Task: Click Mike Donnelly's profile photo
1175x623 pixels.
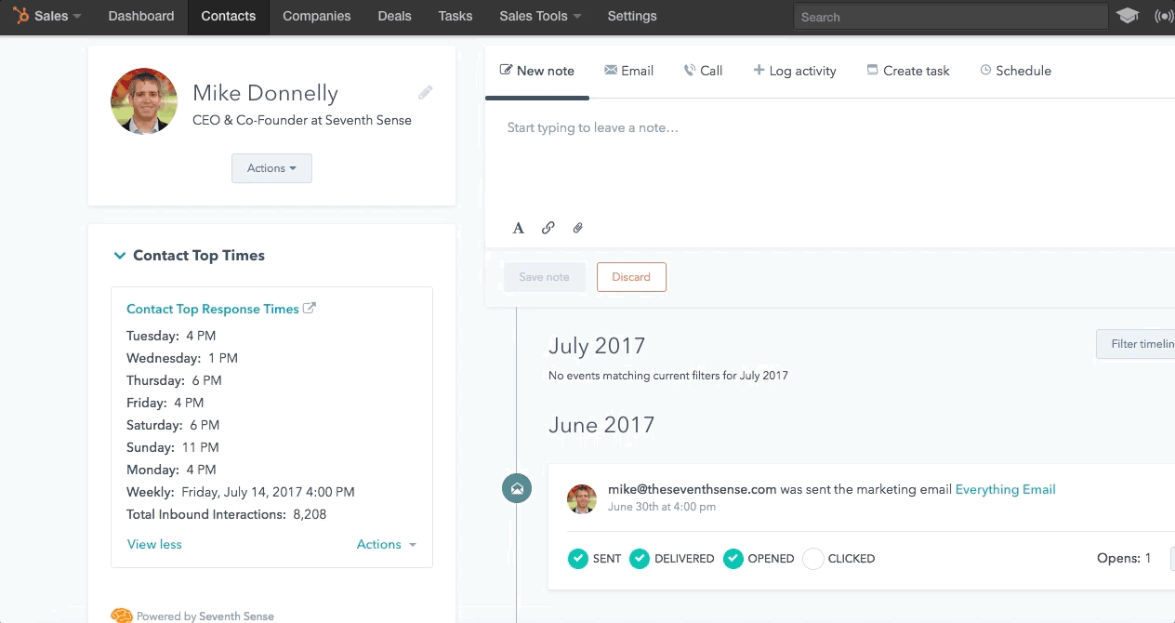Action: (x=144, y=101)
